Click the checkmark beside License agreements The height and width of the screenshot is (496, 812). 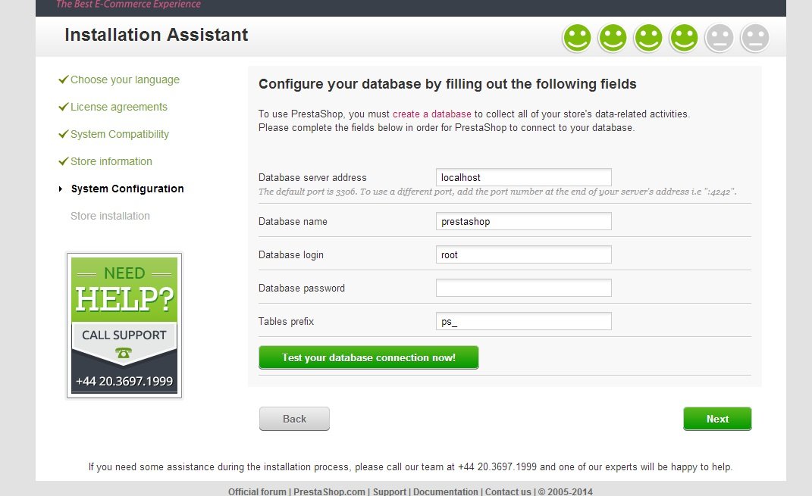pos(63,107)
